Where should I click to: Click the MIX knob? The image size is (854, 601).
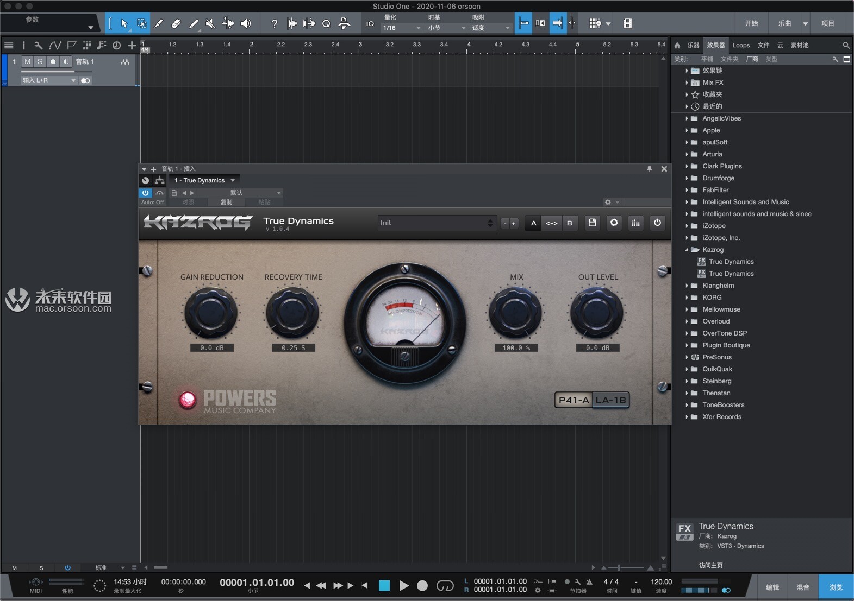[515, 313]
